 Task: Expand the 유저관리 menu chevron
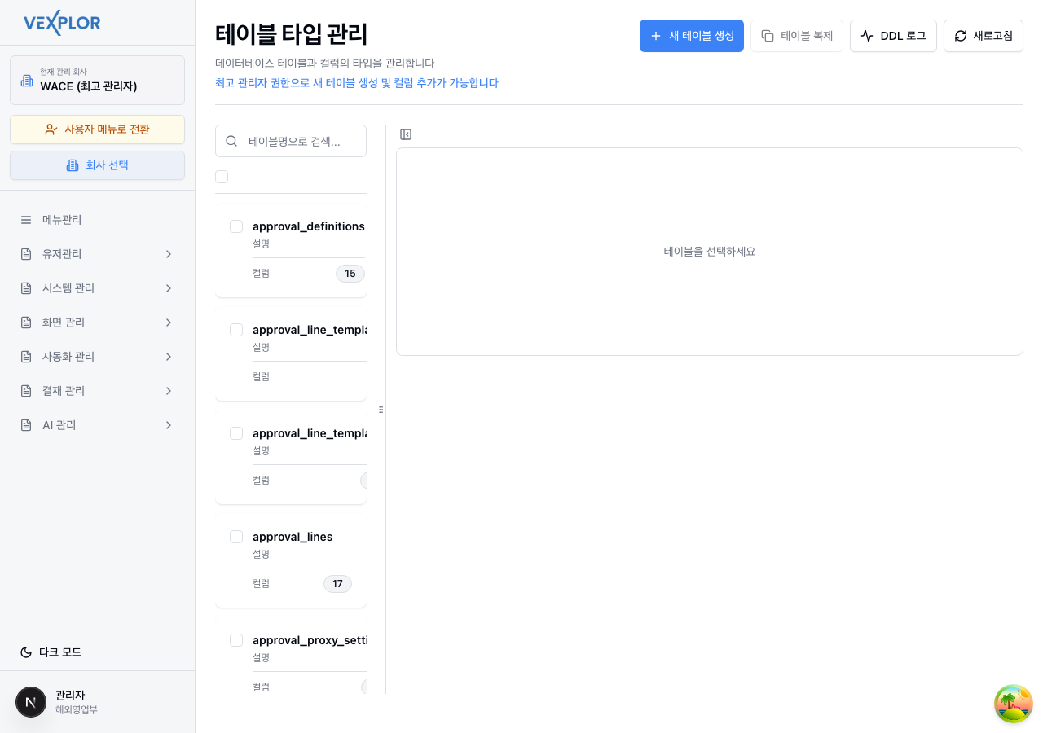[x=169, y=254]
